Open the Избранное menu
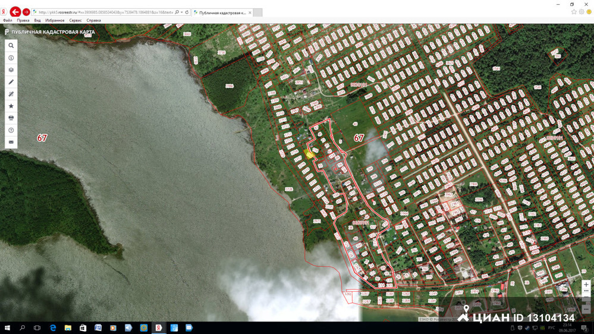Viewport: 594px width, 334px height. pyautogui.click(x=55, y=20)
